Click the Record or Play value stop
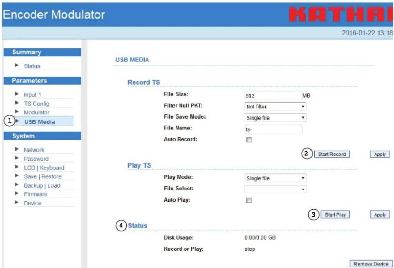This screenshot has height=268, width=394. pyautogui.click(x=250, y=249)
